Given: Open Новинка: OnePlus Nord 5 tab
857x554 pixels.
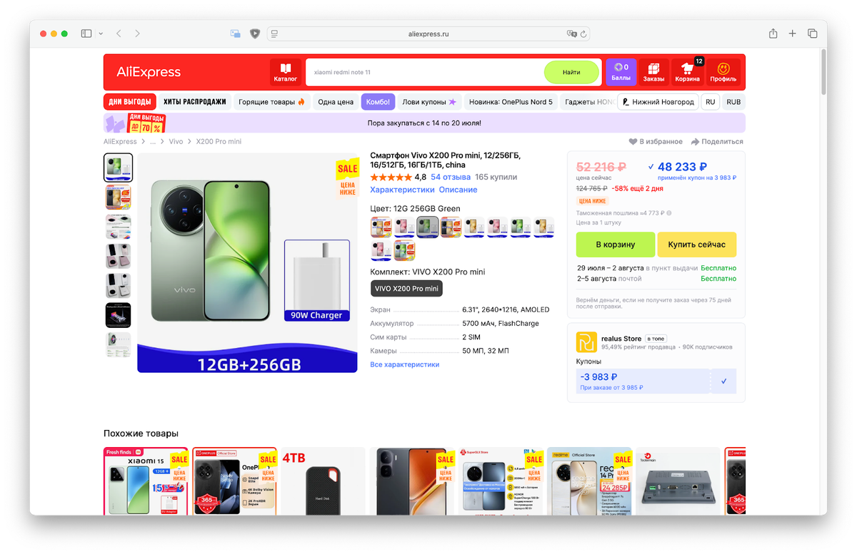Looking at the screenshot, I should click(x=511, y=102).
